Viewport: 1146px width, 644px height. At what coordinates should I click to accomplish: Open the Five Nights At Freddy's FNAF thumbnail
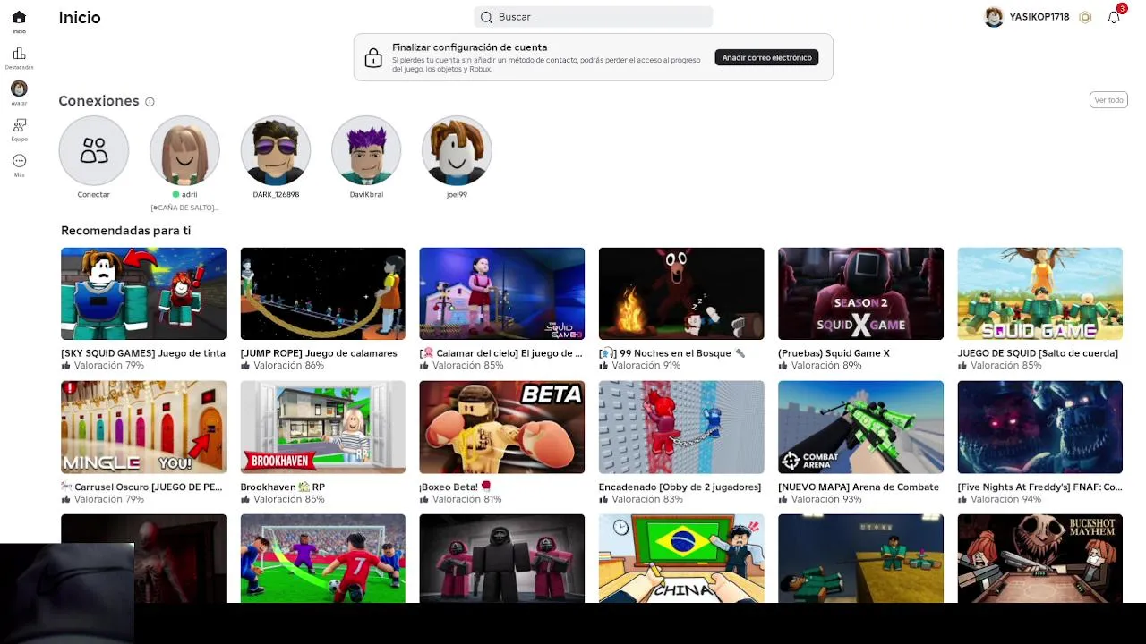[1039, 427]
